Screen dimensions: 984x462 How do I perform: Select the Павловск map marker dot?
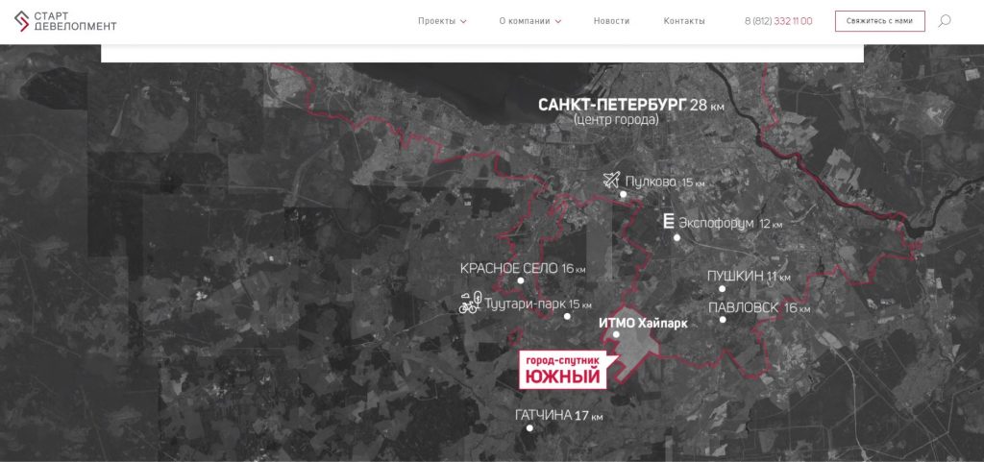click(723, 320)
